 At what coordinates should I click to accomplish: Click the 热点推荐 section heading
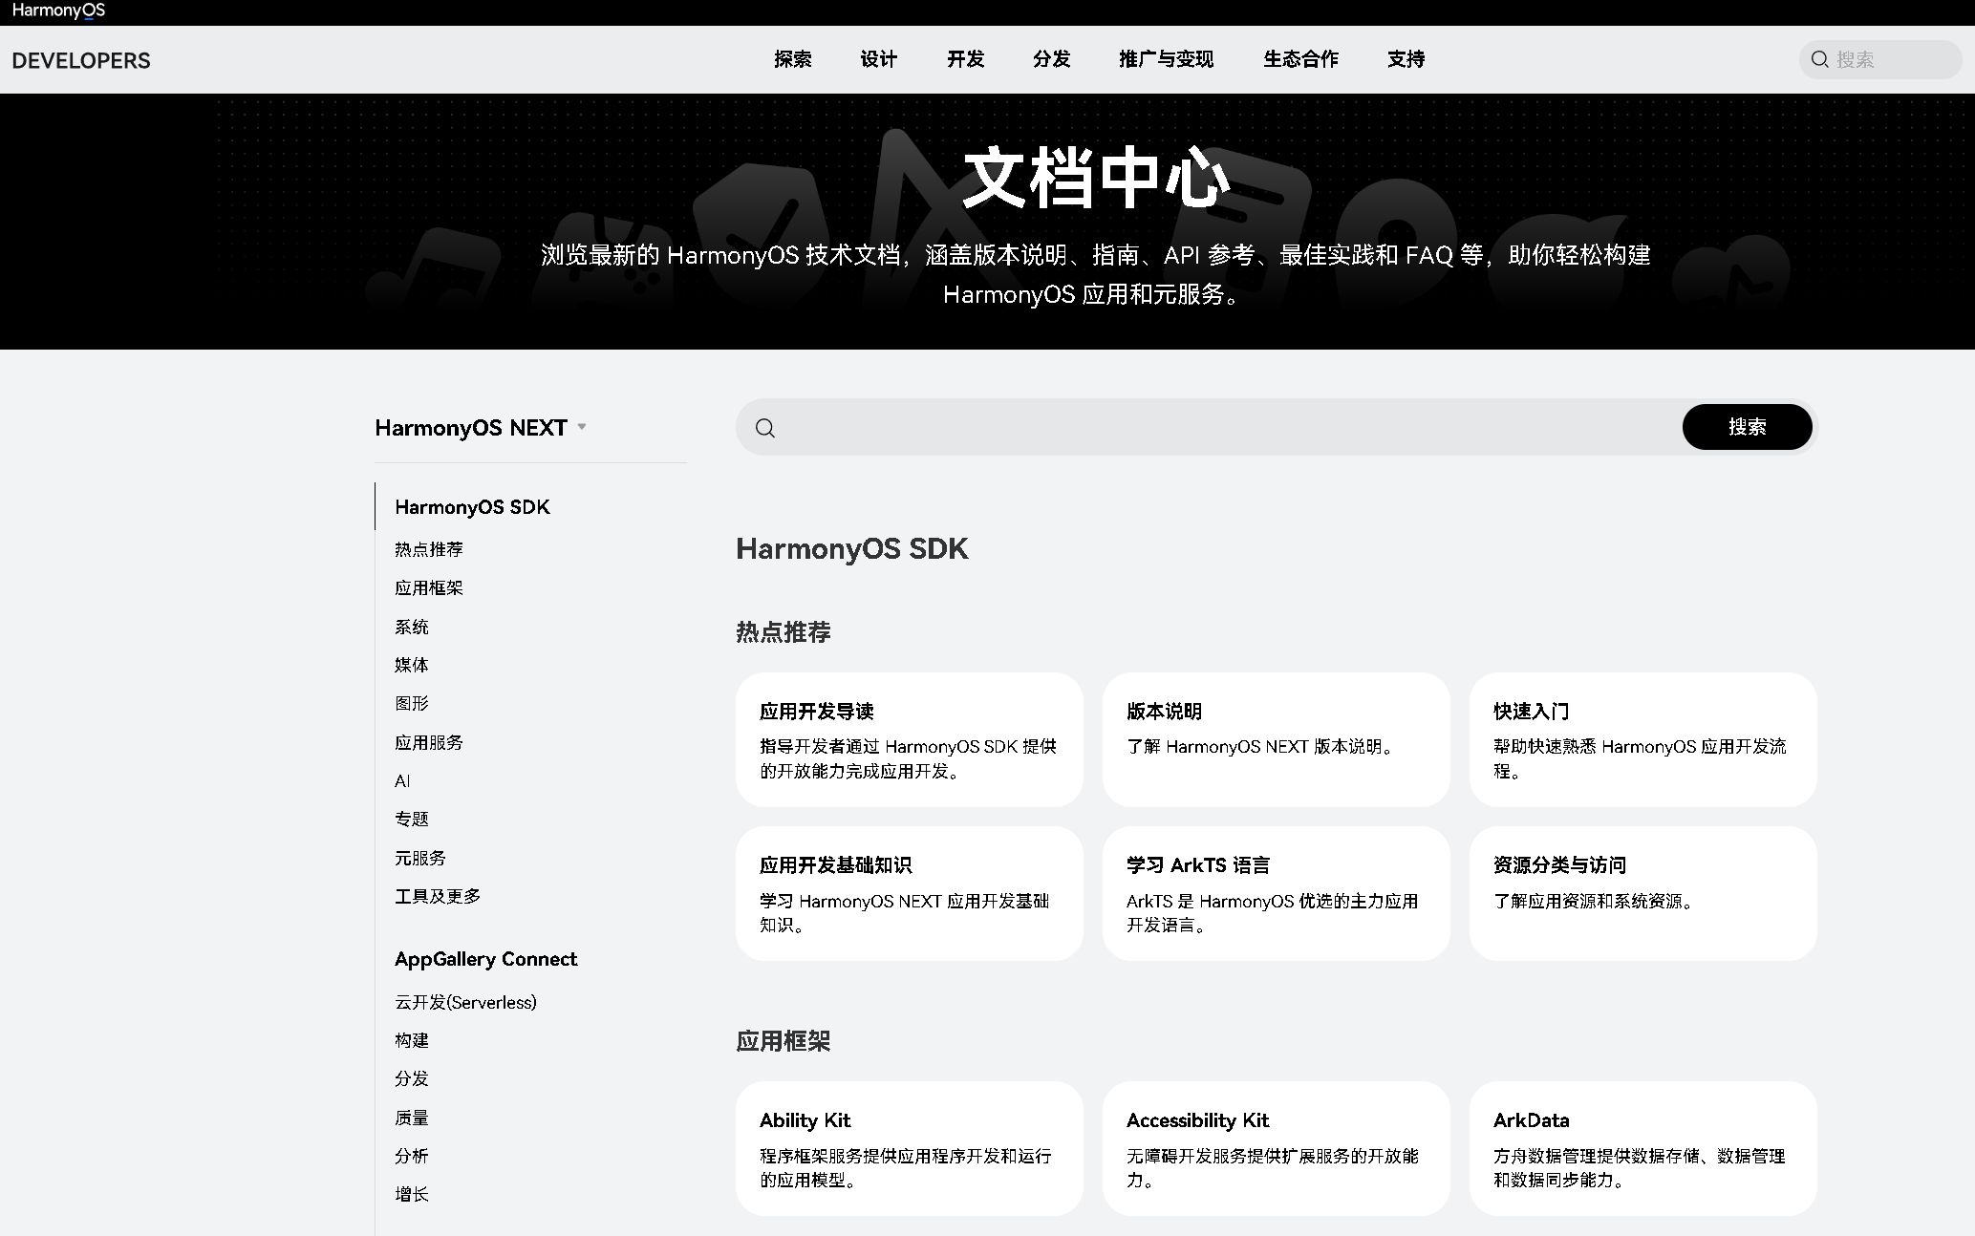click(784, 632)
